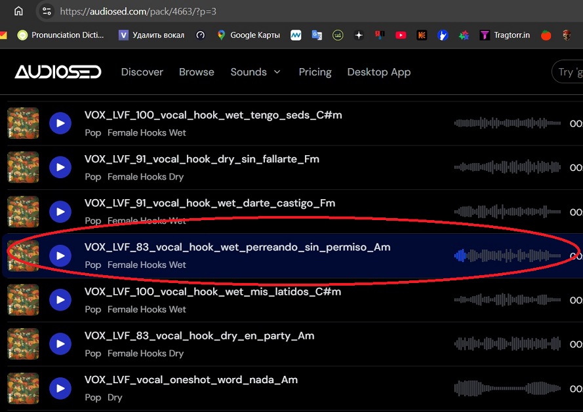Seek in nada oneshot waveform
The height and width of the screenshot is (412, 583).
click(x=507, y=388)
